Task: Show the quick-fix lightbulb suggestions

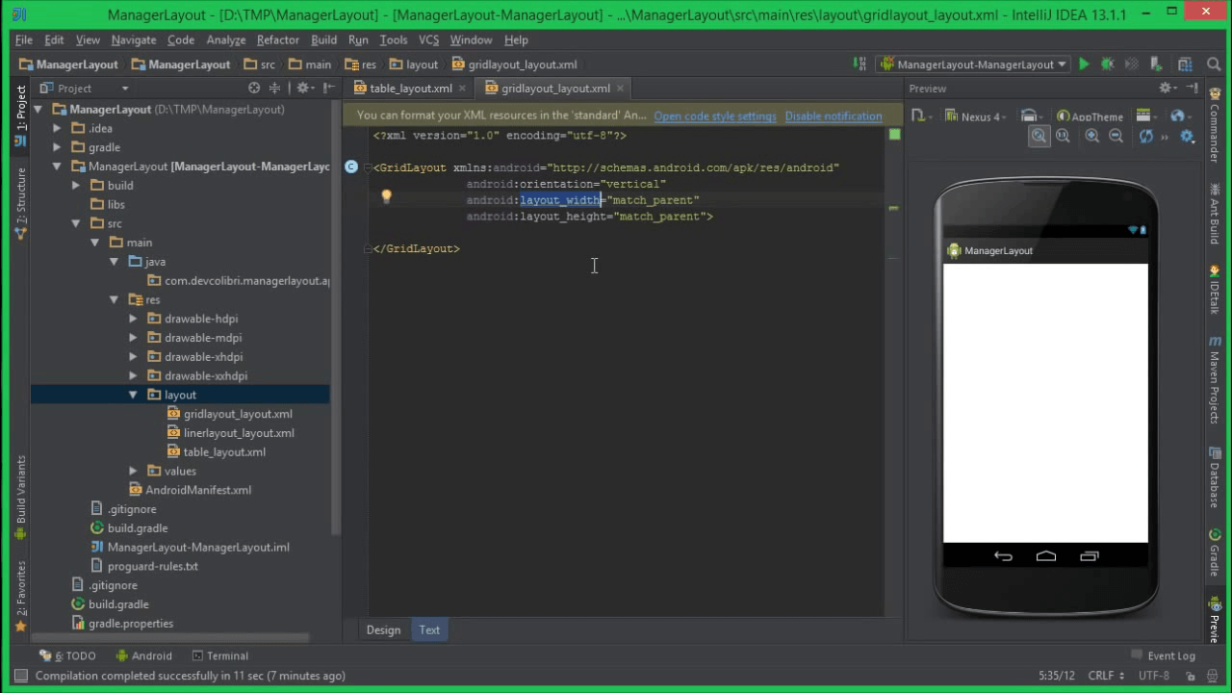Action: click(386, 196)
